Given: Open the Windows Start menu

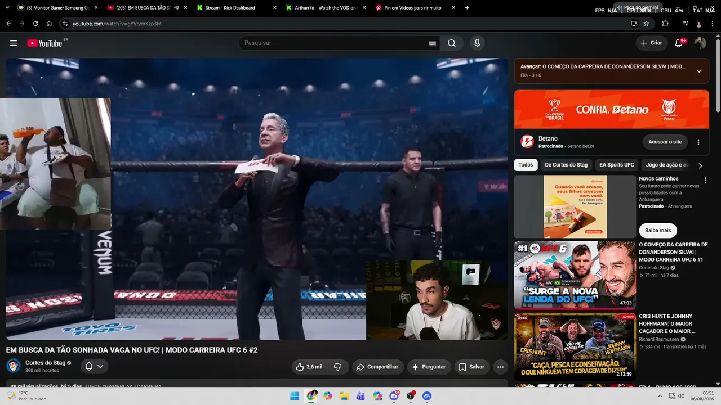Looking at the screenshot, I should click(x=295, y=396).
